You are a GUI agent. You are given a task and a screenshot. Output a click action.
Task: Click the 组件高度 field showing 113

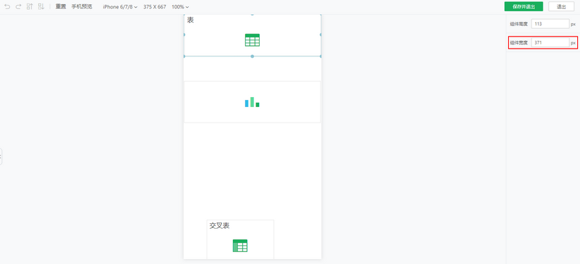coord(550,24)
